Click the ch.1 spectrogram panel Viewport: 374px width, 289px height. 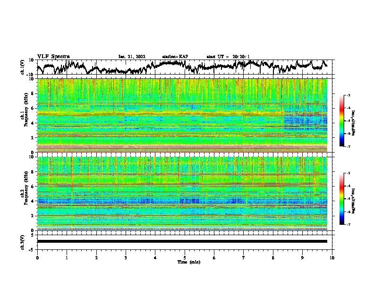coord(182,115)
